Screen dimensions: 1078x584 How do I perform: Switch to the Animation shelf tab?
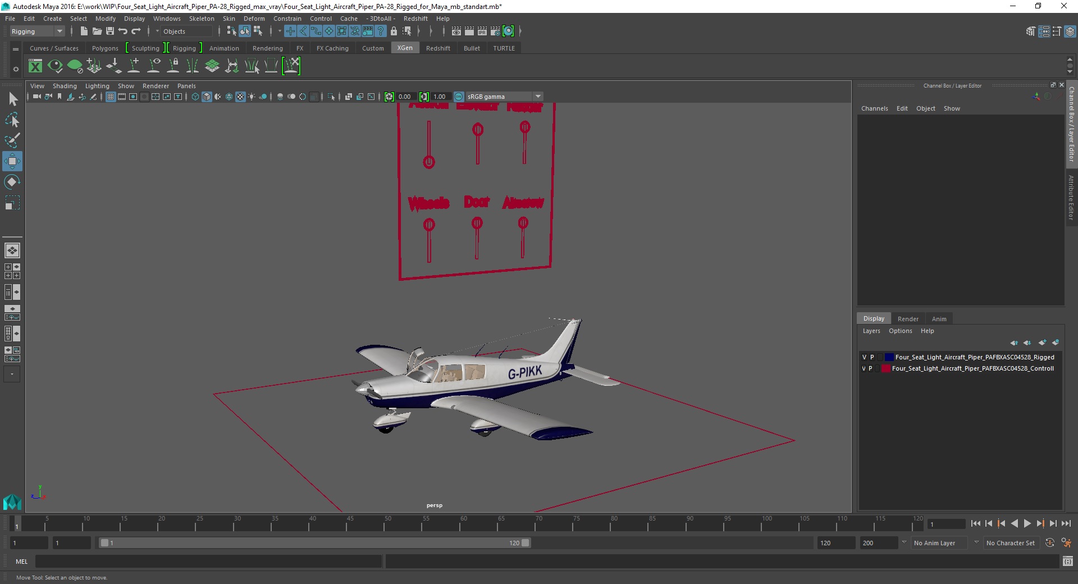pos(224,48)
